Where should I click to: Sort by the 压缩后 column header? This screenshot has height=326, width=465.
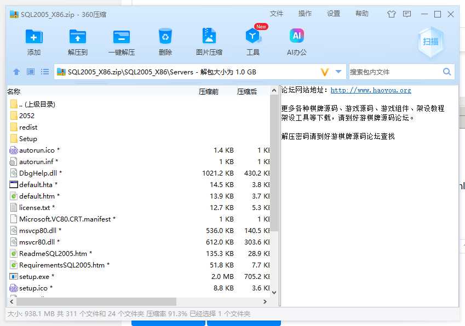tap(246, 92)
